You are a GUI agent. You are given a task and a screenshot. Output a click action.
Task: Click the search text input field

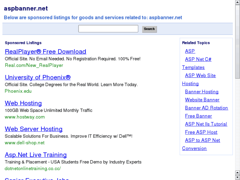tap(108, 29)
